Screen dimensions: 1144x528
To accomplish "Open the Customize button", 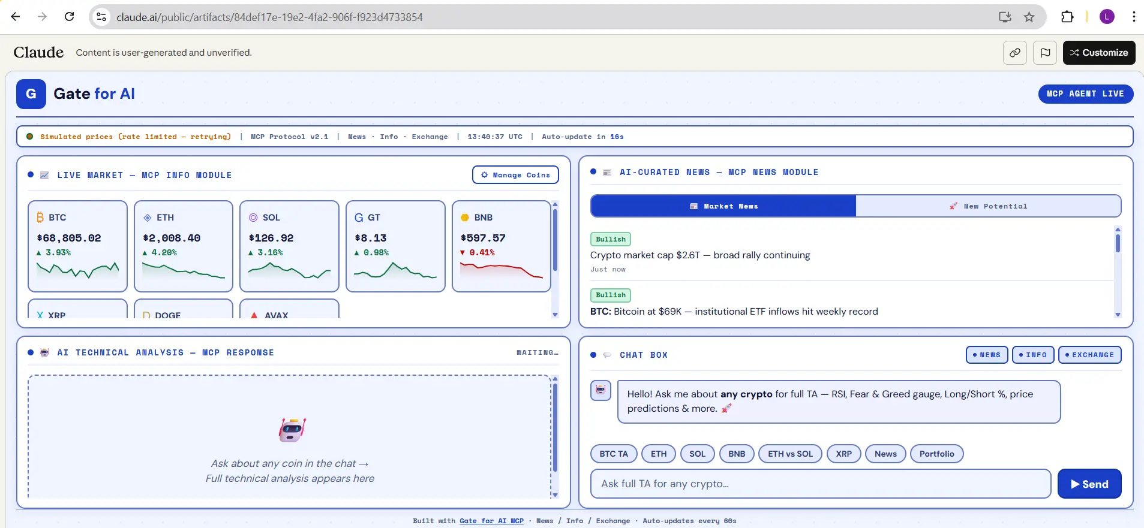I will pyautogui.click(x=1099, y=53).
